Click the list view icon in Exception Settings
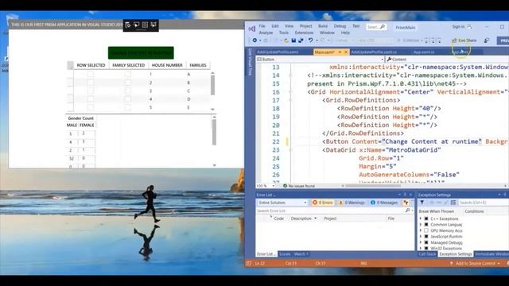The width and height of the screenshot is (509, 286). (453, 203)
